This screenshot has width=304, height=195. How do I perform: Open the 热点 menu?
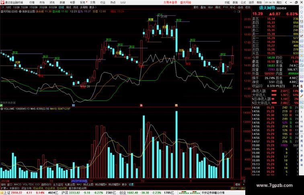pos(113,2)
